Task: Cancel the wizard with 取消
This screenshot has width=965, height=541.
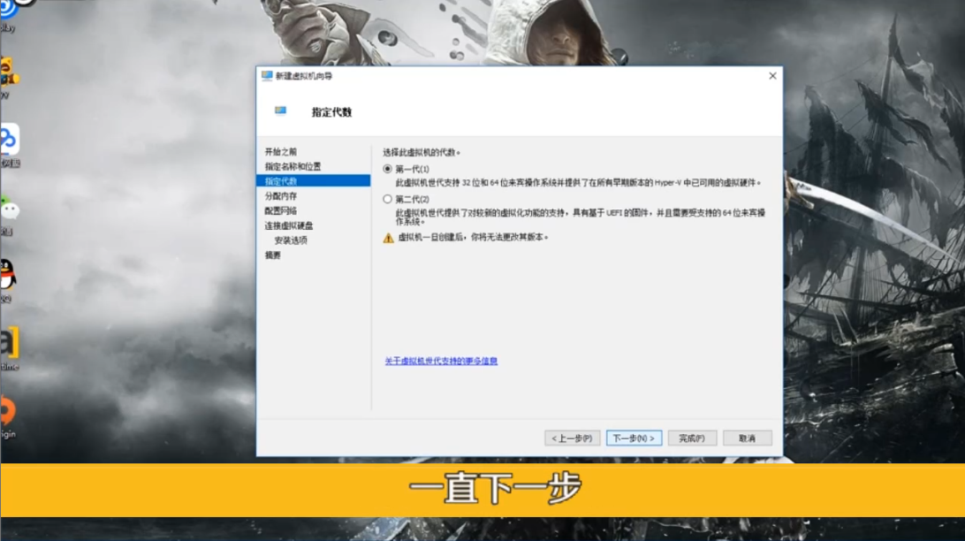Action: point(747,438)
